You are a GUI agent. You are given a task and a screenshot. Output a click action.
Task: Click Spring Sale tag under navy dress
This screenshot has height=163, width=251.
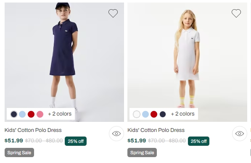[19, 152]
